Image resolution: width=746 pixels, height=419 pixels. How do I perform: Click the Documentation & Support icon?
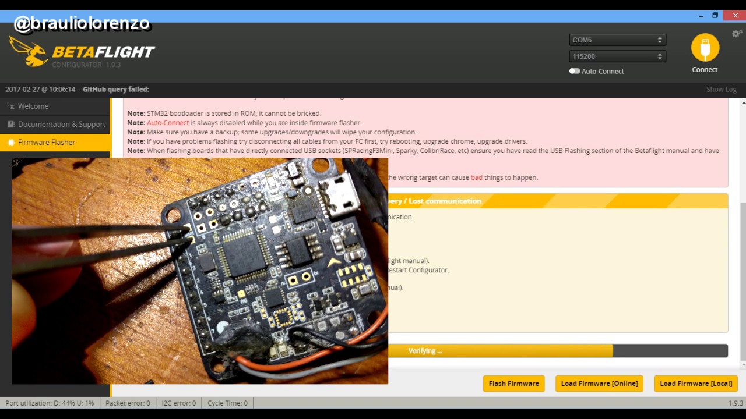[10, 125]
